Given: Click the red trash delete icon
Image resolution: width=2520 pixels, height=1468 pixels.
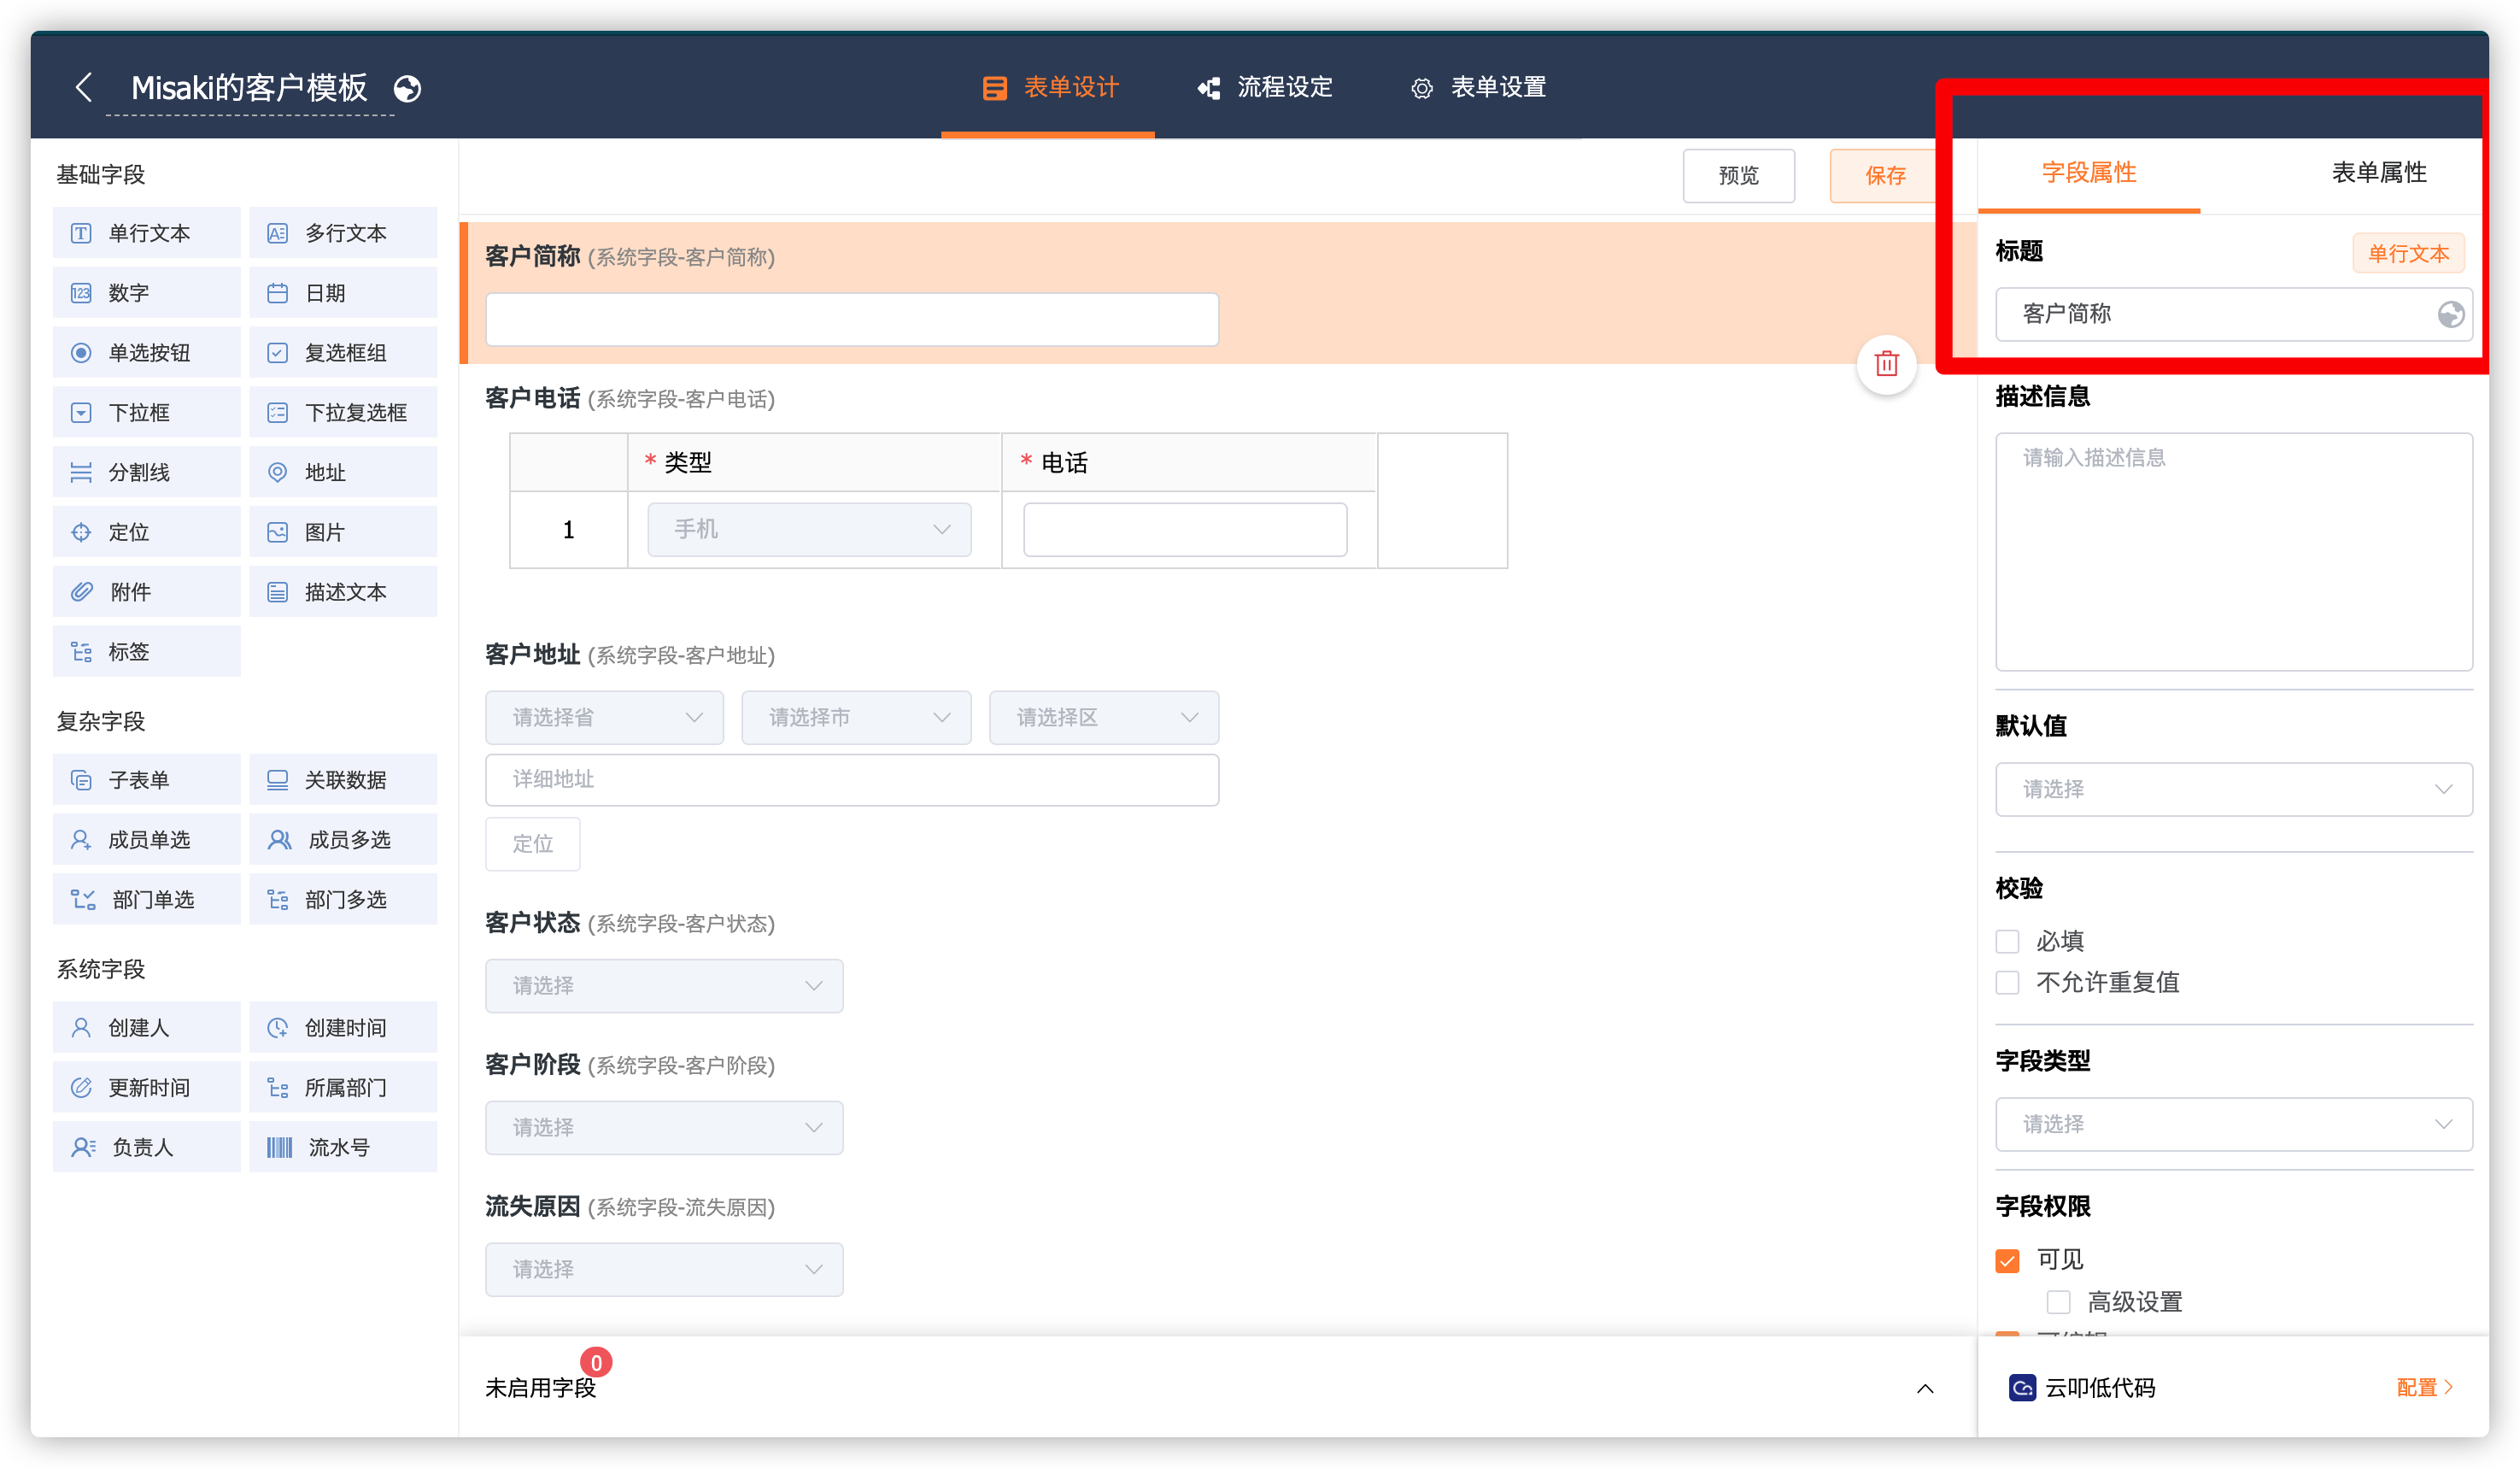Looking at the screenshot, I should (x=1886, y=364).
